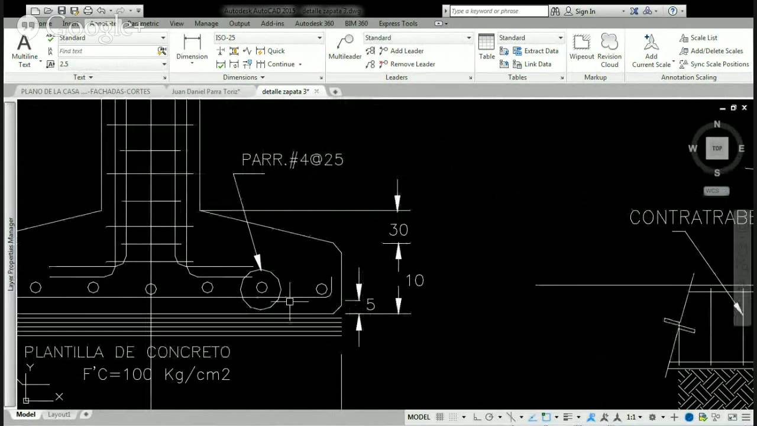Switch to the Output ribbon tab
The image size is (757, 426).
tap(240, 24)
